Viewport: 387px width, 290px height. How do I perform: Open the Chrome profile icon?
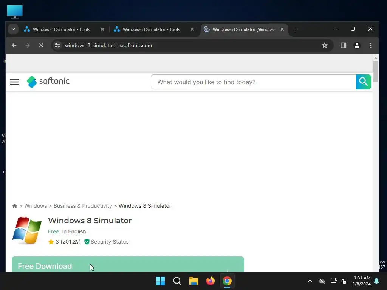(x=357, y=45)
